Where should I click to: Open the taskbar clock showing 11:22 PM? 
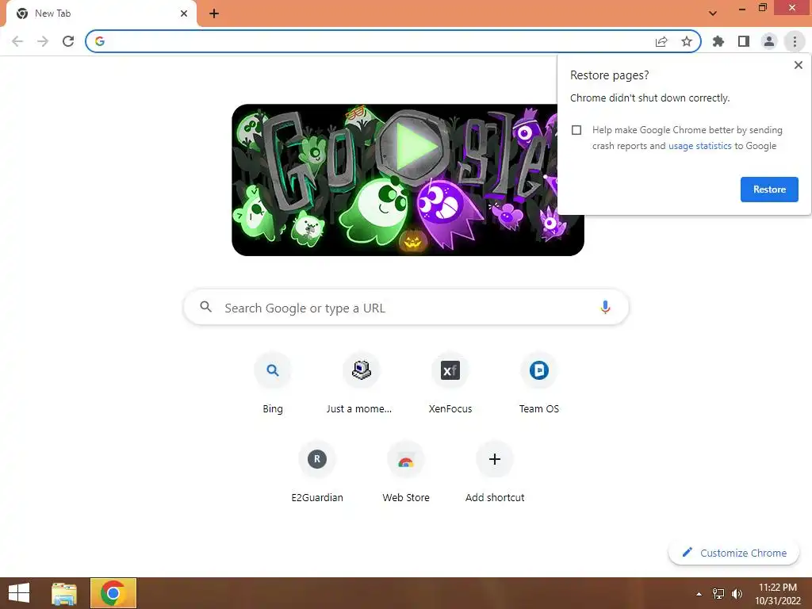coord(777,594)
